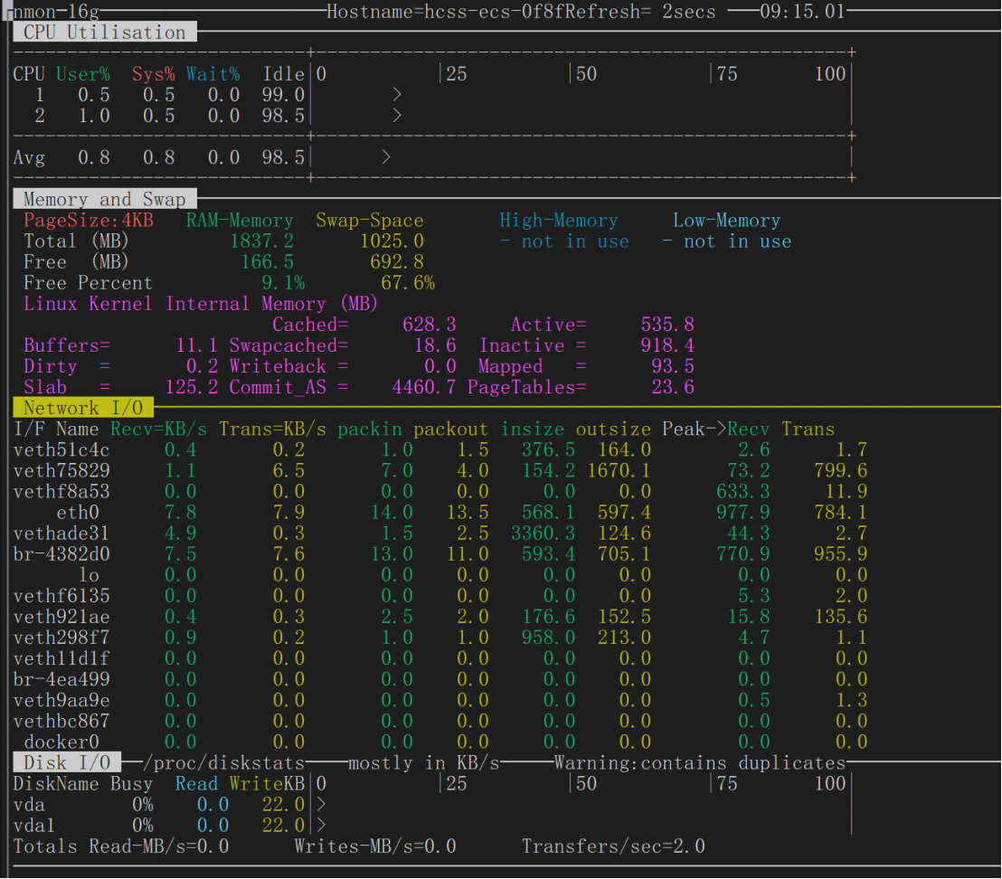1002x879 pixels.
Task: Click the swap free percent '67.6%'
Action: tap(407, 282)
